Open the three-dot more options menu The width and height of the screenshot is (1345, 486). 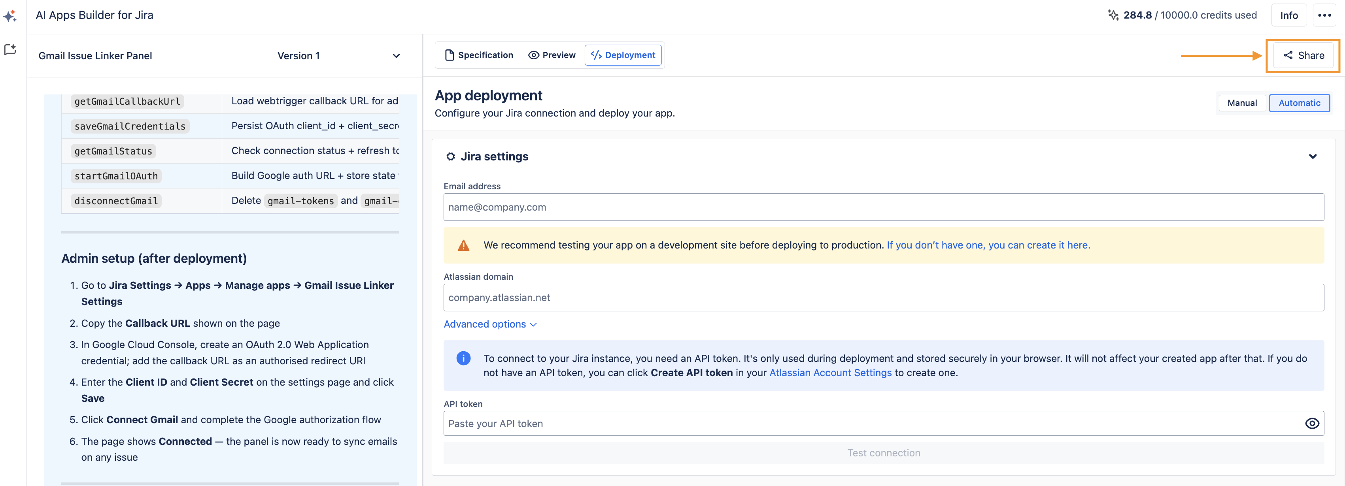pos(1324,15)
